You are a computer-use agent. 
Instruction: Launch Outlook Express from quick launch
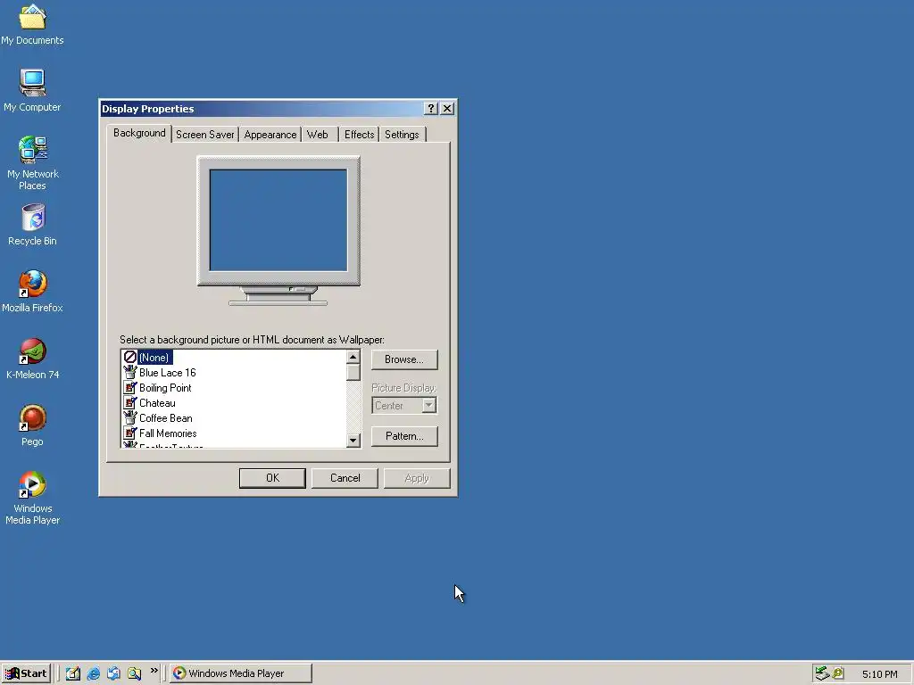pos(113,673)
